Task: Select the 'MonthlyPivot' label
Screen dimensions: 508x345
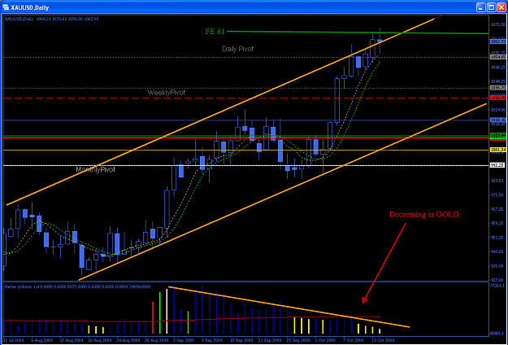Action: coord(96,169)
